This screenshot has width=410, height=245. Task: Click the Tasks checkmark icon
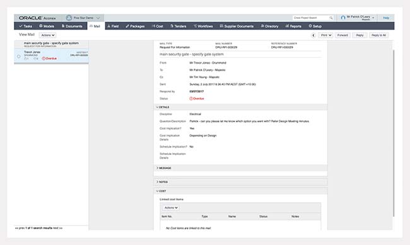pyautogui.click(x=21, y=26)
